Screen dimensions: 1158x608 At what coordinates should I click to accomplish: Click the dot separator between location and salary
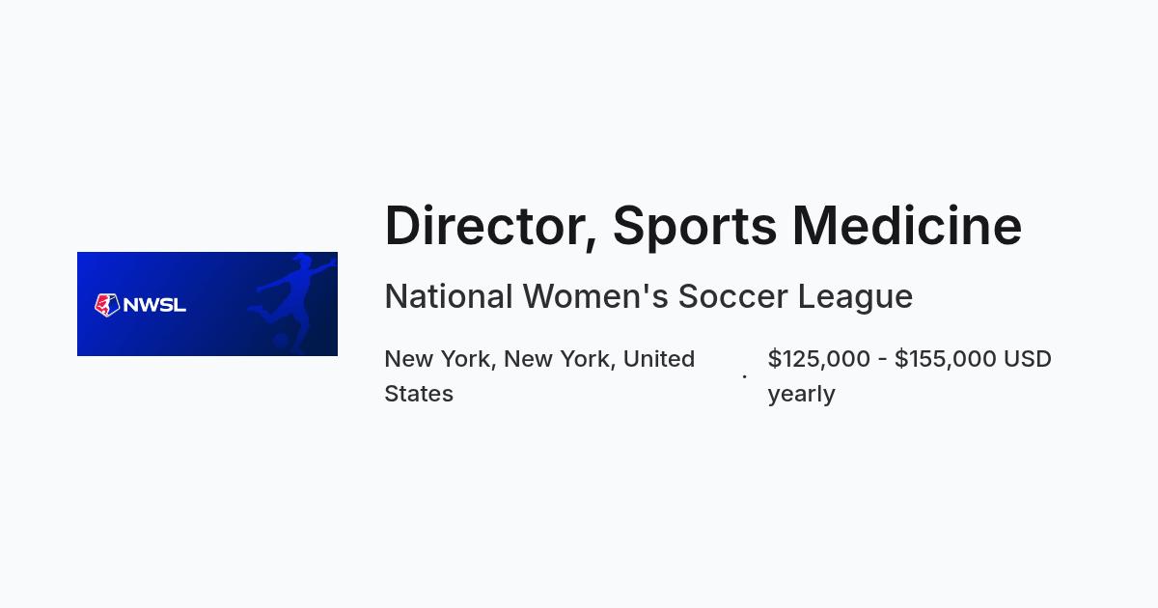pyautogui.click(x=744, y=376)
